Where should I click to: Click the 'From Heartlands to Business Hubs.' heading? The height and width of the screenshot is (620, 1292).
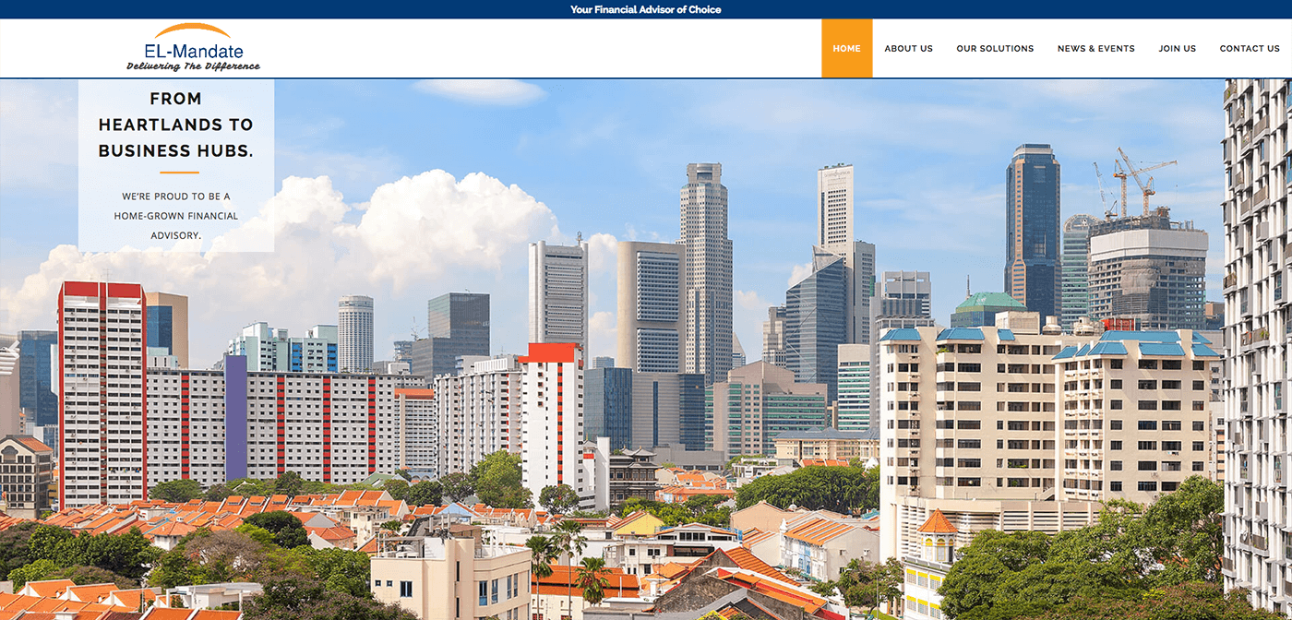pos(175,125)
